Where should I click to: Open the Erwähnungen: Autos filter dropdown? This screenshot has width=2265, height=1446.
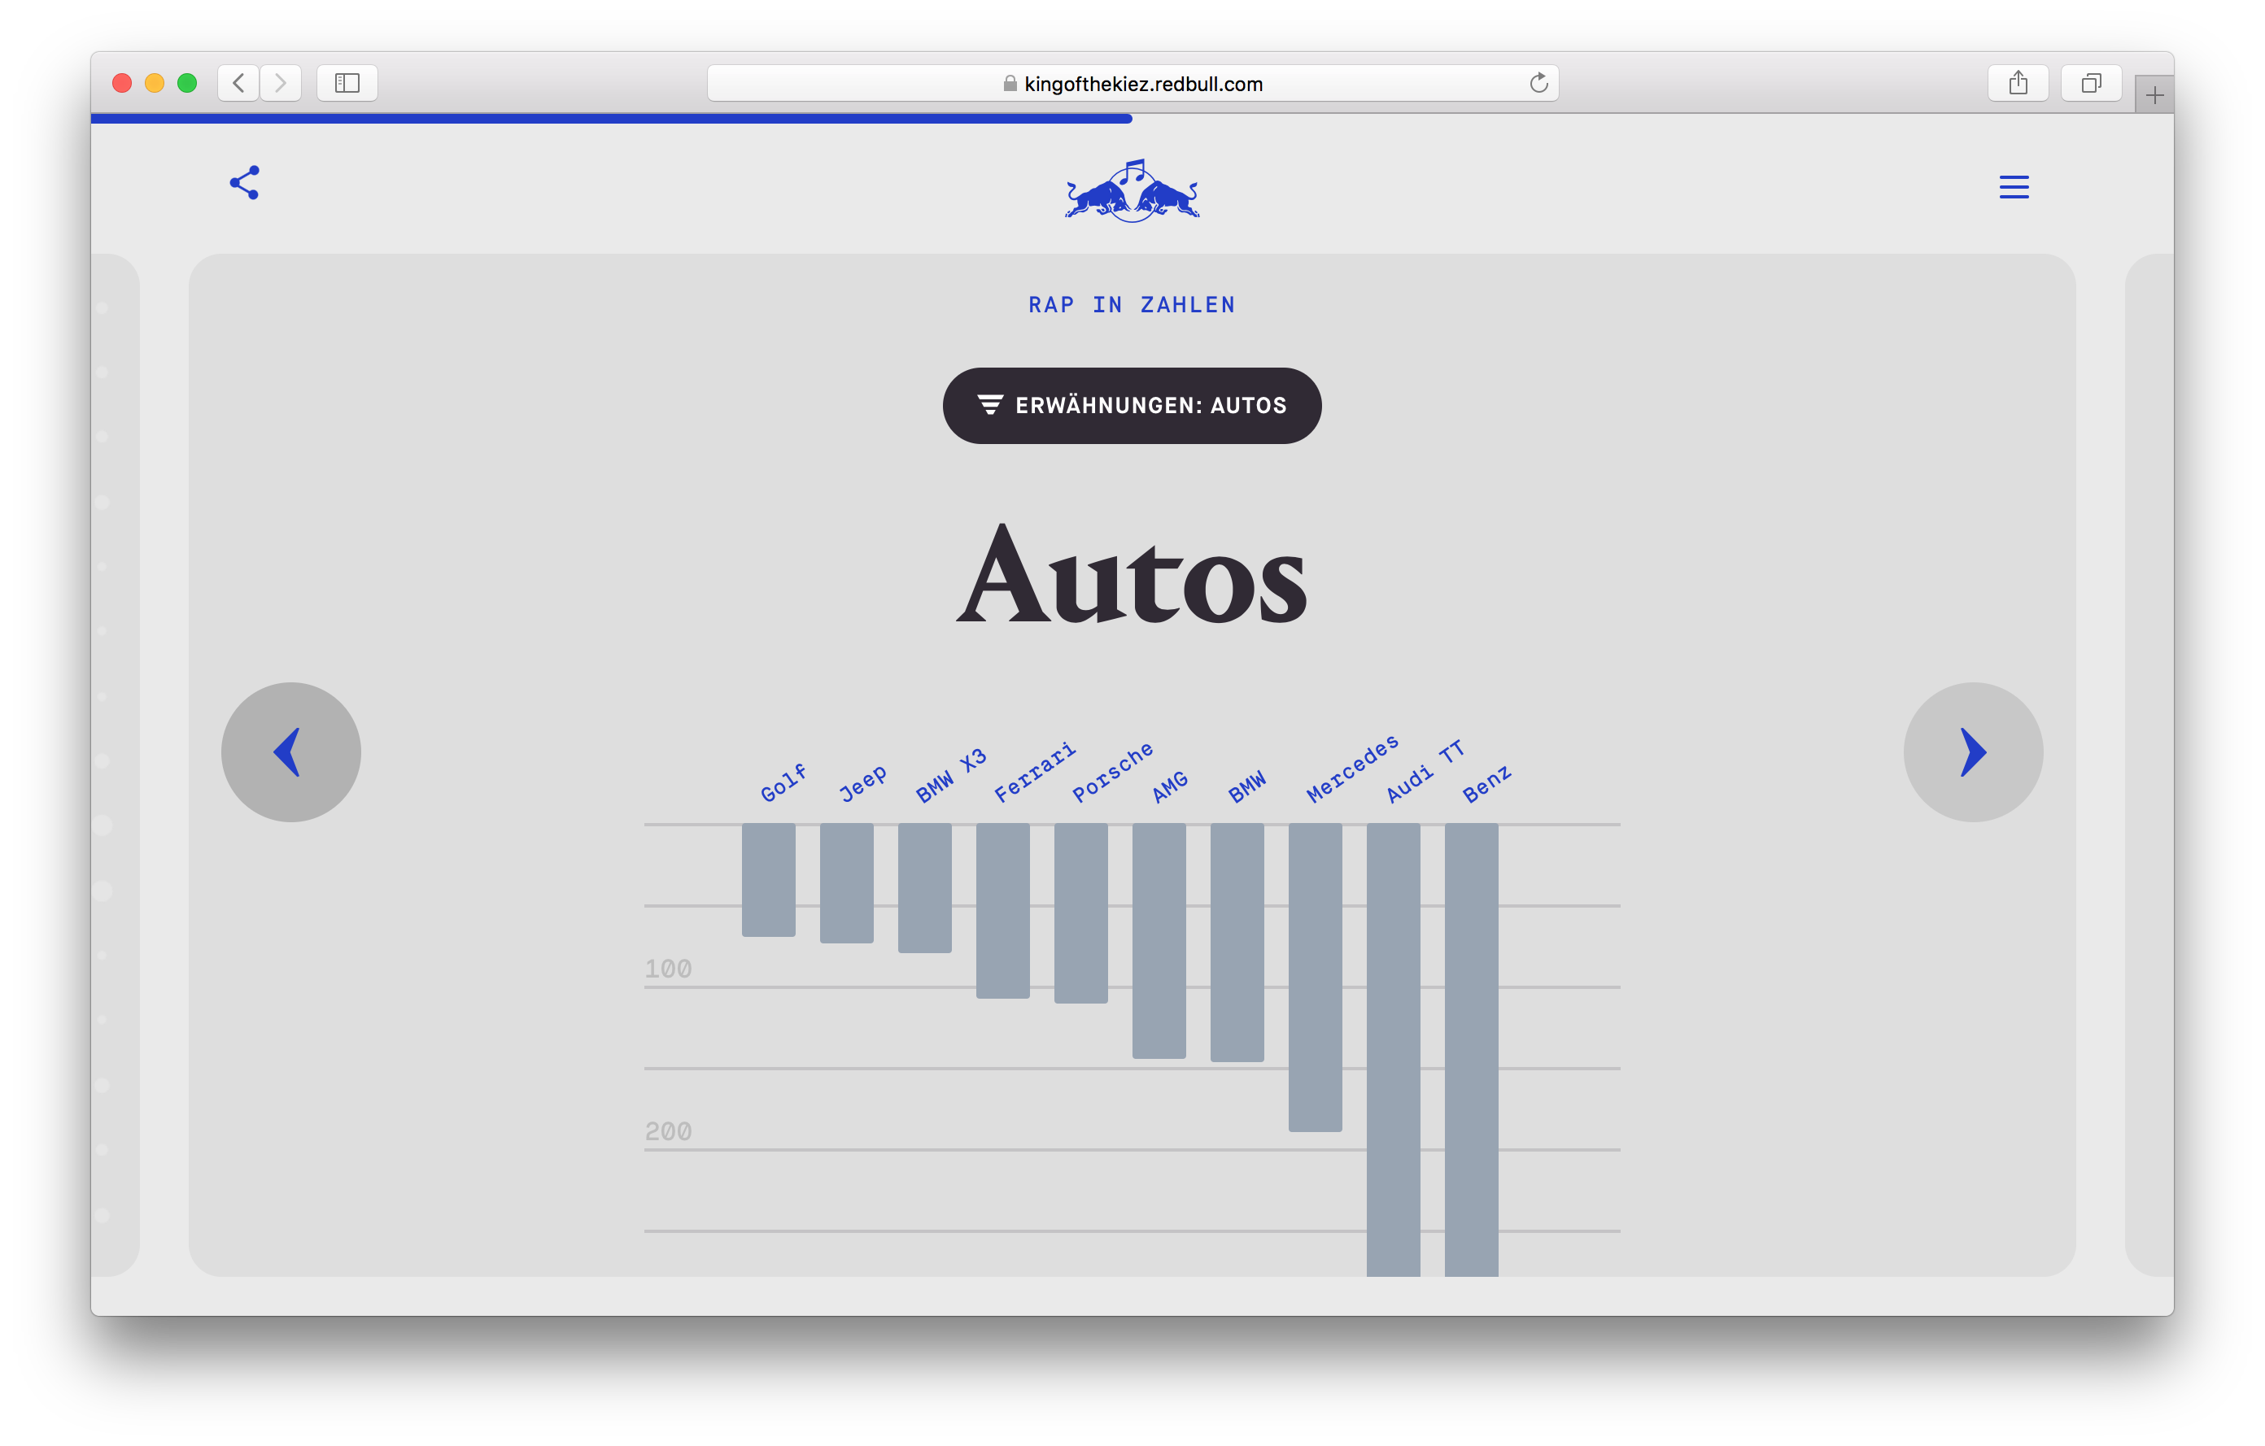click(1132, 405)
